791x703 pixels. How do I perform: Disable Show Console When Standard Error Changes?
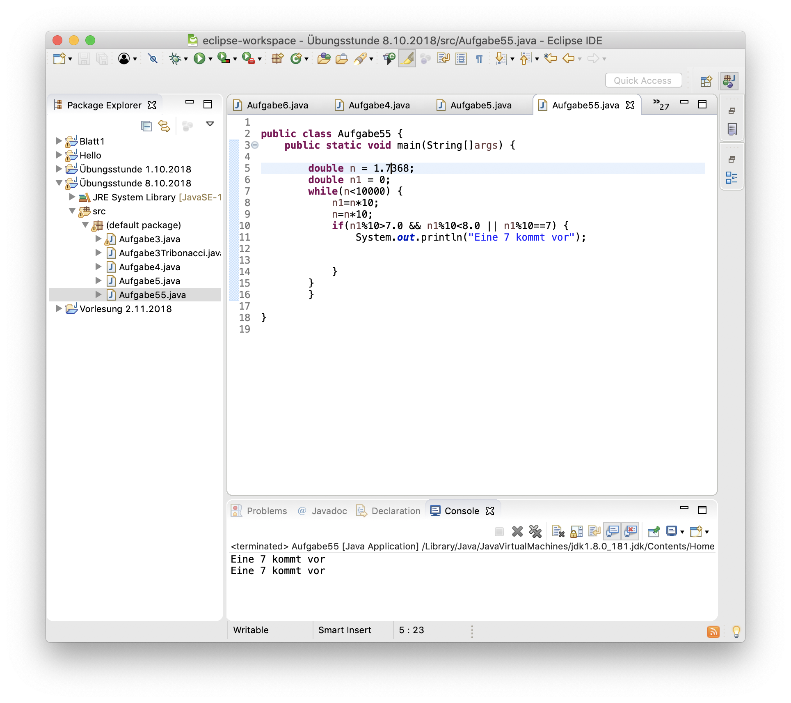point(630,531)
